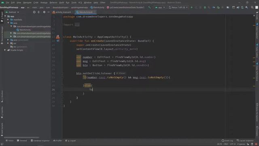The image size is (259, 146).
Task: Expand the manifests folder arrow
Action: pyautogui.click(x=8, y=19)
